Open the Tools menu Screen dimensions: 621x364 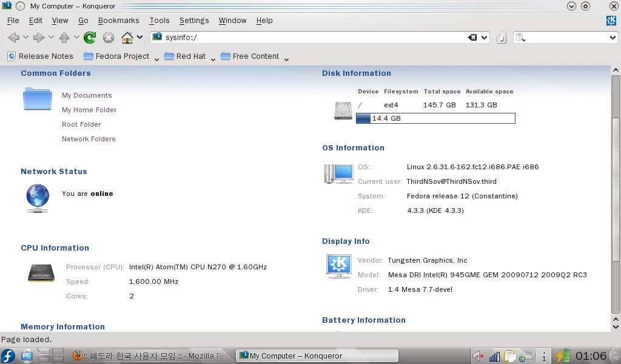[x=159, y=21]
